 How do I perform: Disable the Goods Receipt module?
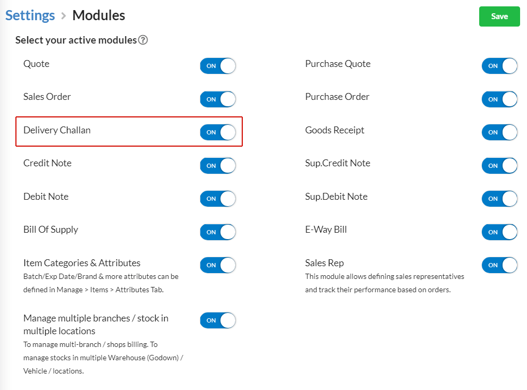[499, 132]
